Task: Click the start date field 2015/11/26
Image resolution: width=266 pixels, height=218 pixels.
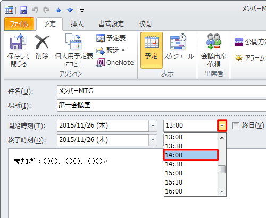Action: [x=103, y=125]
